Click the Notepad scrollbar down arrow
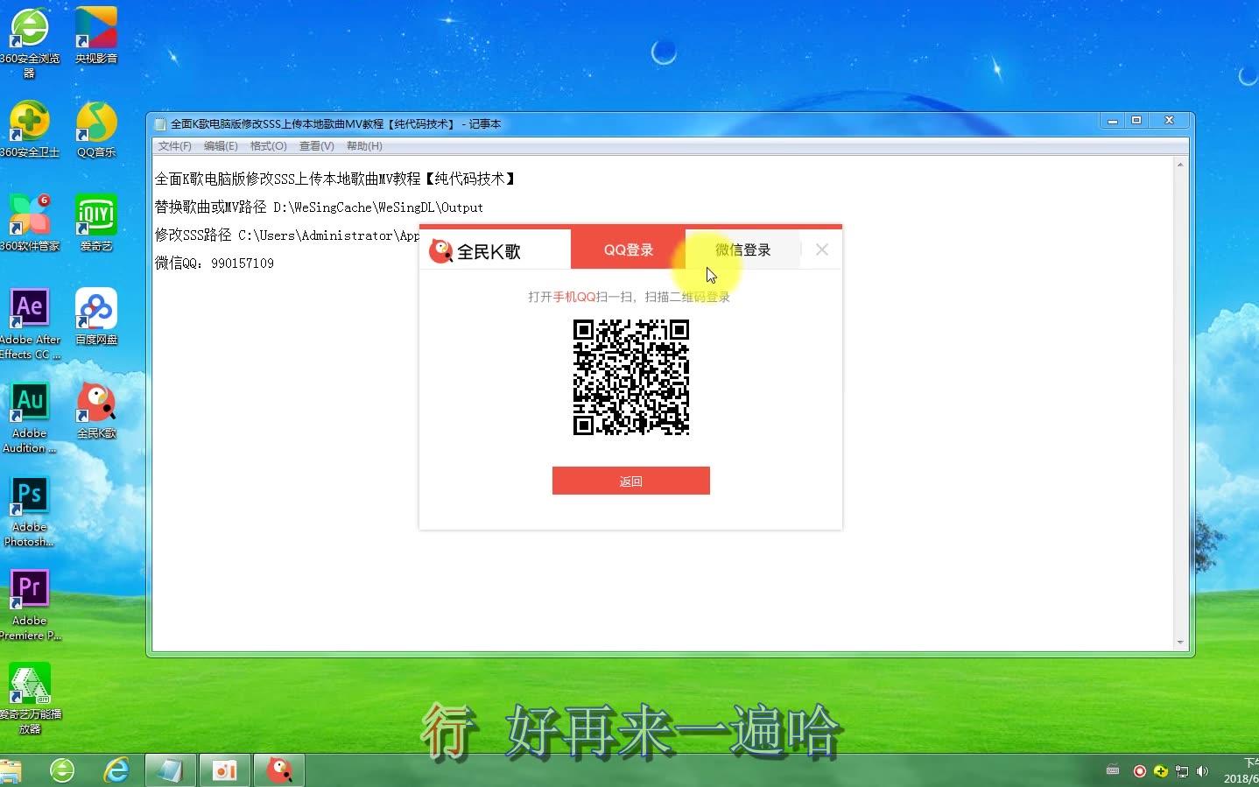The image size is (1259, 787). pos(1180,643)
